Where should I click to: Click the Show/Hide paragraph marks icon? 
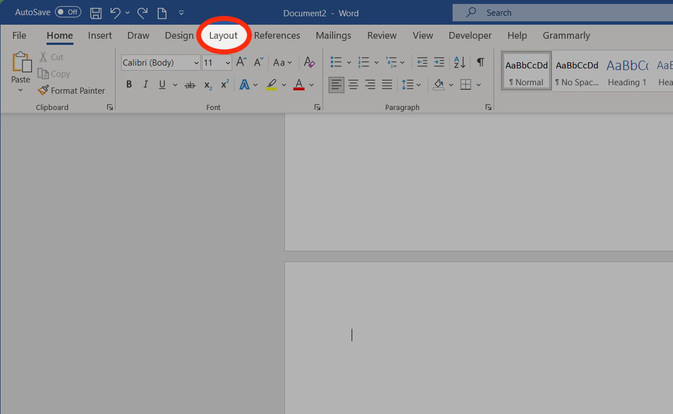click(x=480, y=62)
